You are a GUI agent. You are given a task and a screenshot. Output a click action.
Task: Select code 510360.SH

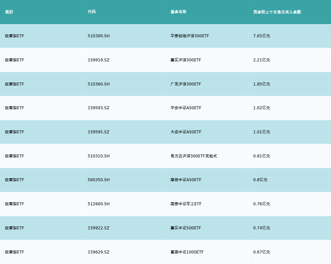click(x=99, y=84)
